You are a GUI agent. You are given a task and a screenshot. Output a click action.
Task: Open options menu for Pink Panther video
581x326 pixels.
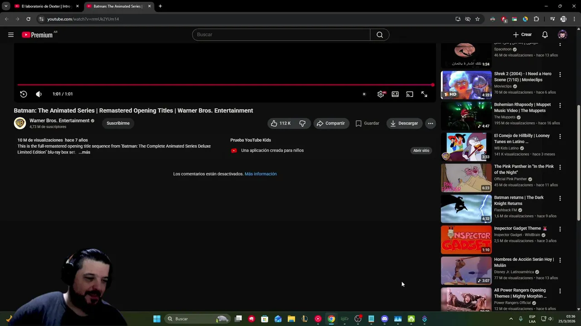coord(560,167)
